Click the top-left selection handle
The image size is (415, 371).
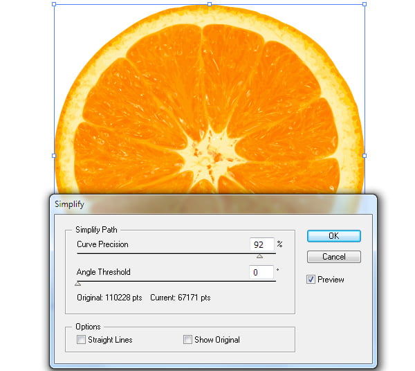[54, 4]
